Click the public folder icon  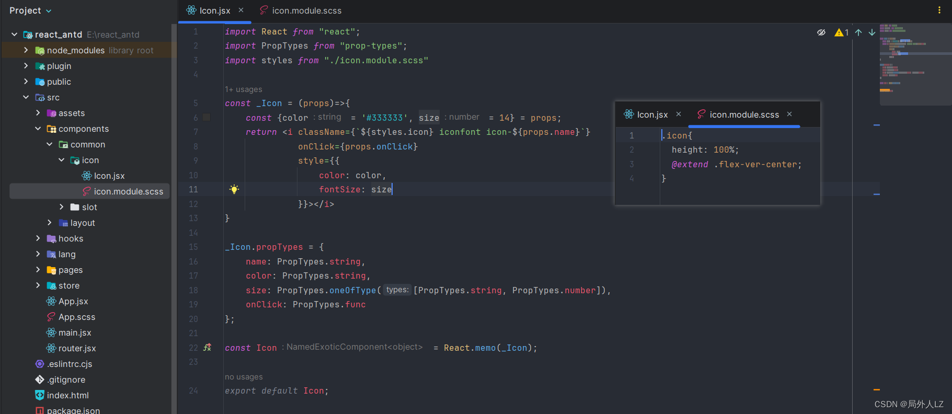[40, 82]
